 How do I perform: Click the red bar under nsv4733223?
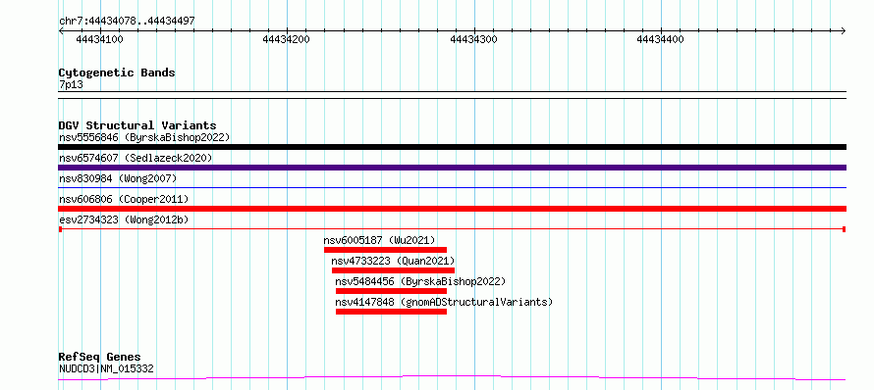click(x=393, y=270)
